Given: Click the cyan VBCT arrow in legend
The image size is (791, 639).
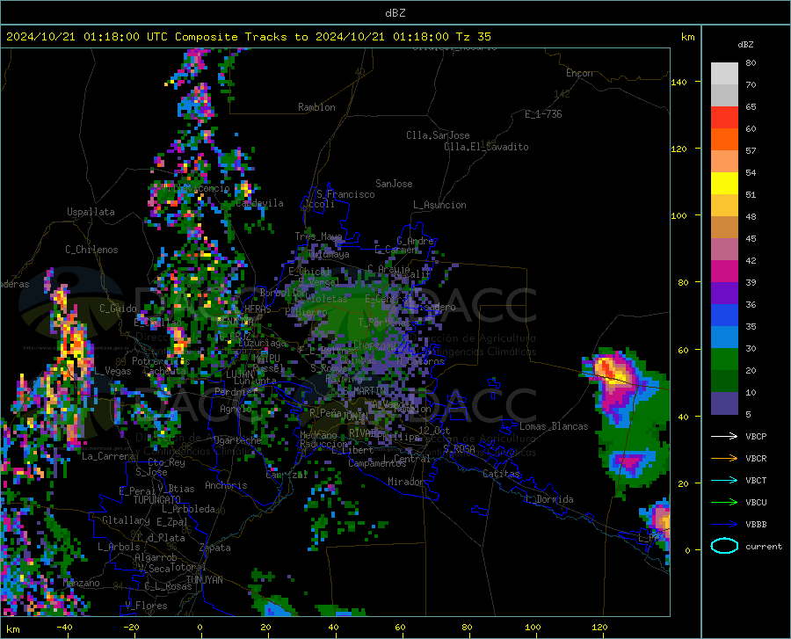Looking at the screenshot, I should (724, 480).
